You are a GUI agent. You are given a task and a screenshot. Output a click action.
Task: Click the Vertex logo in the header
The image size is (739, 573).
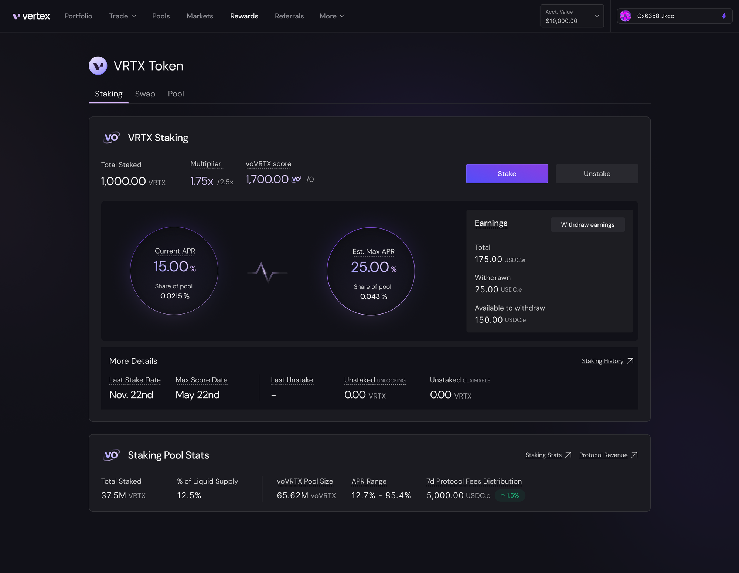(x=31, y=16)
